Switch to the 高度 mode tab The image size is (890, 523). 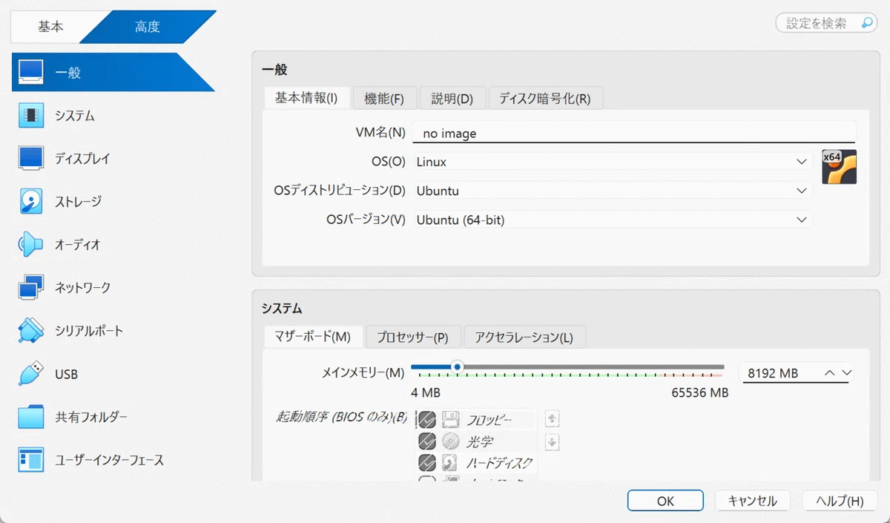click(x=148, y=27)
